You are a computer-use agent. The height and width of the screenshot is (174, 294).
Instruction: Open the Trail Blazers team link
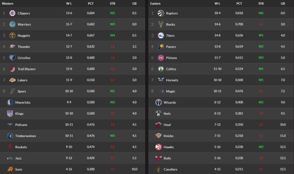tap(27, 69)
